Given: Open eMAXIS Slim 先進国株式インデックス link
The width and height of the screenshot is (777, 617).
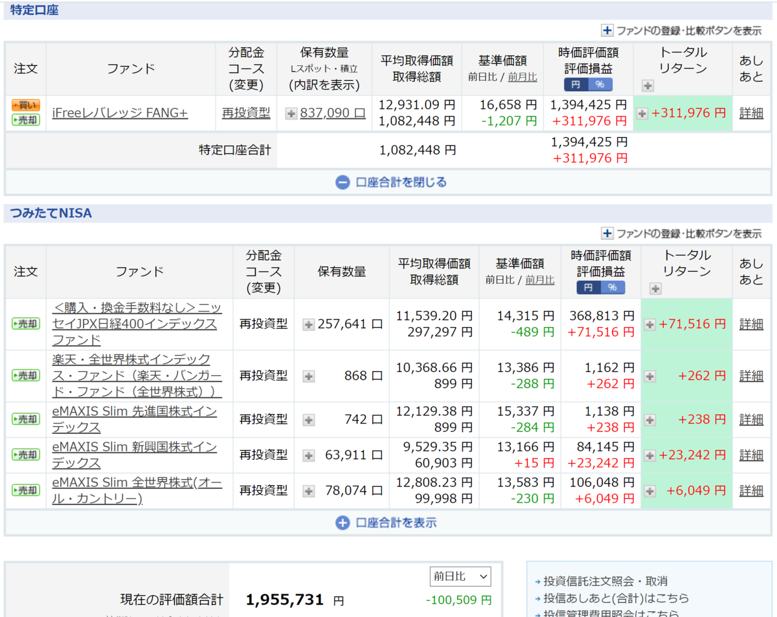Looking at the screenshot, I should [135, 419].
